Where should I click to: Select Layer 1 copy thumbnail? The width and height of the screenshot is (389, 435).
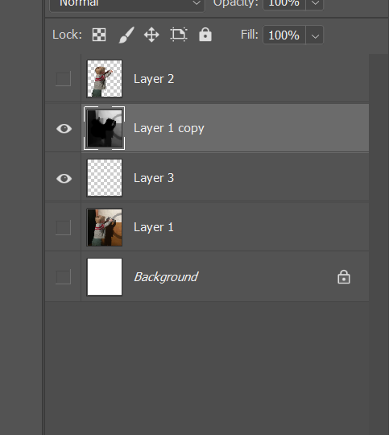105,128
